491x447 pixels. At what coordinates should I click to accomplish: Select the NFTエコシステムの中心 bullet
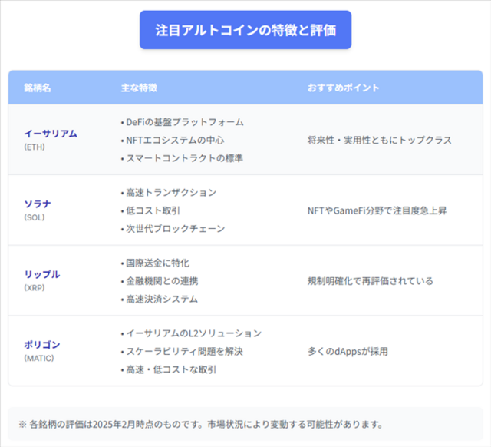(173, 140)
